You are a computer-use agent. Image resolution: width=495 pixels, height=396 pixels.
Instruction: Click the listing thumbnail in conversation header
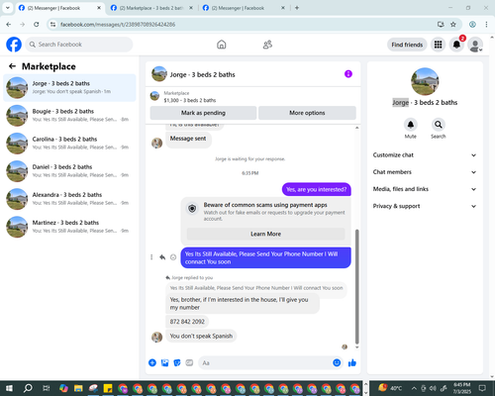pyautogui.click(x=159, y=74)
